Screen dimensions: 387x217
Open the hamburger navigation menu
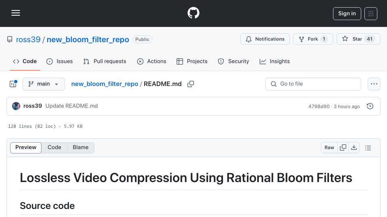[16, 13]
